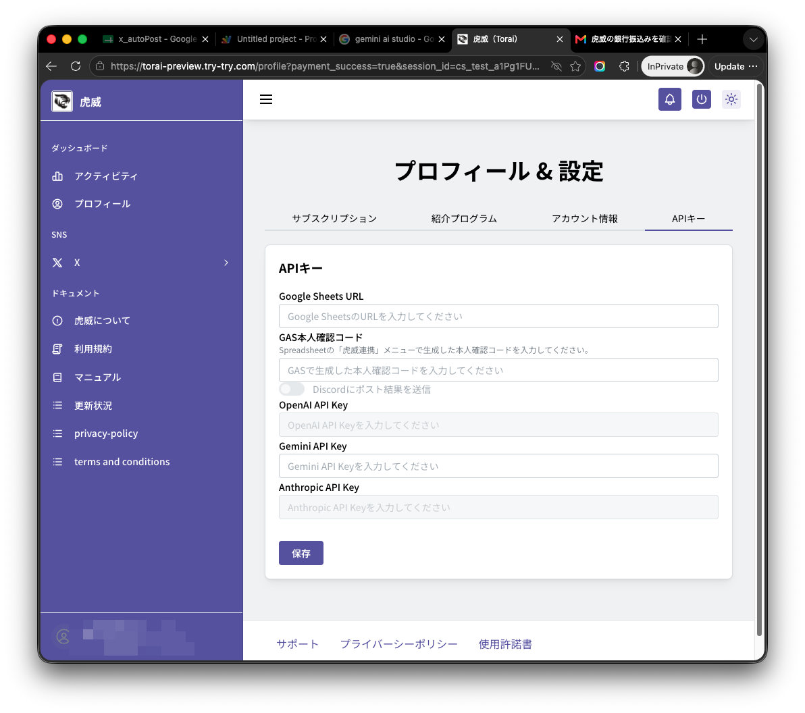The width and height of the screenshot is (805, 713).
Task: Click the GAS本人確認コード input field
Action: point(498,370)
